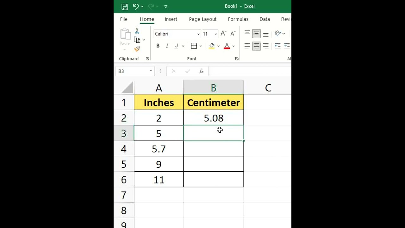Open the File tab
This screenshot has height=228, width=405.
124,19
